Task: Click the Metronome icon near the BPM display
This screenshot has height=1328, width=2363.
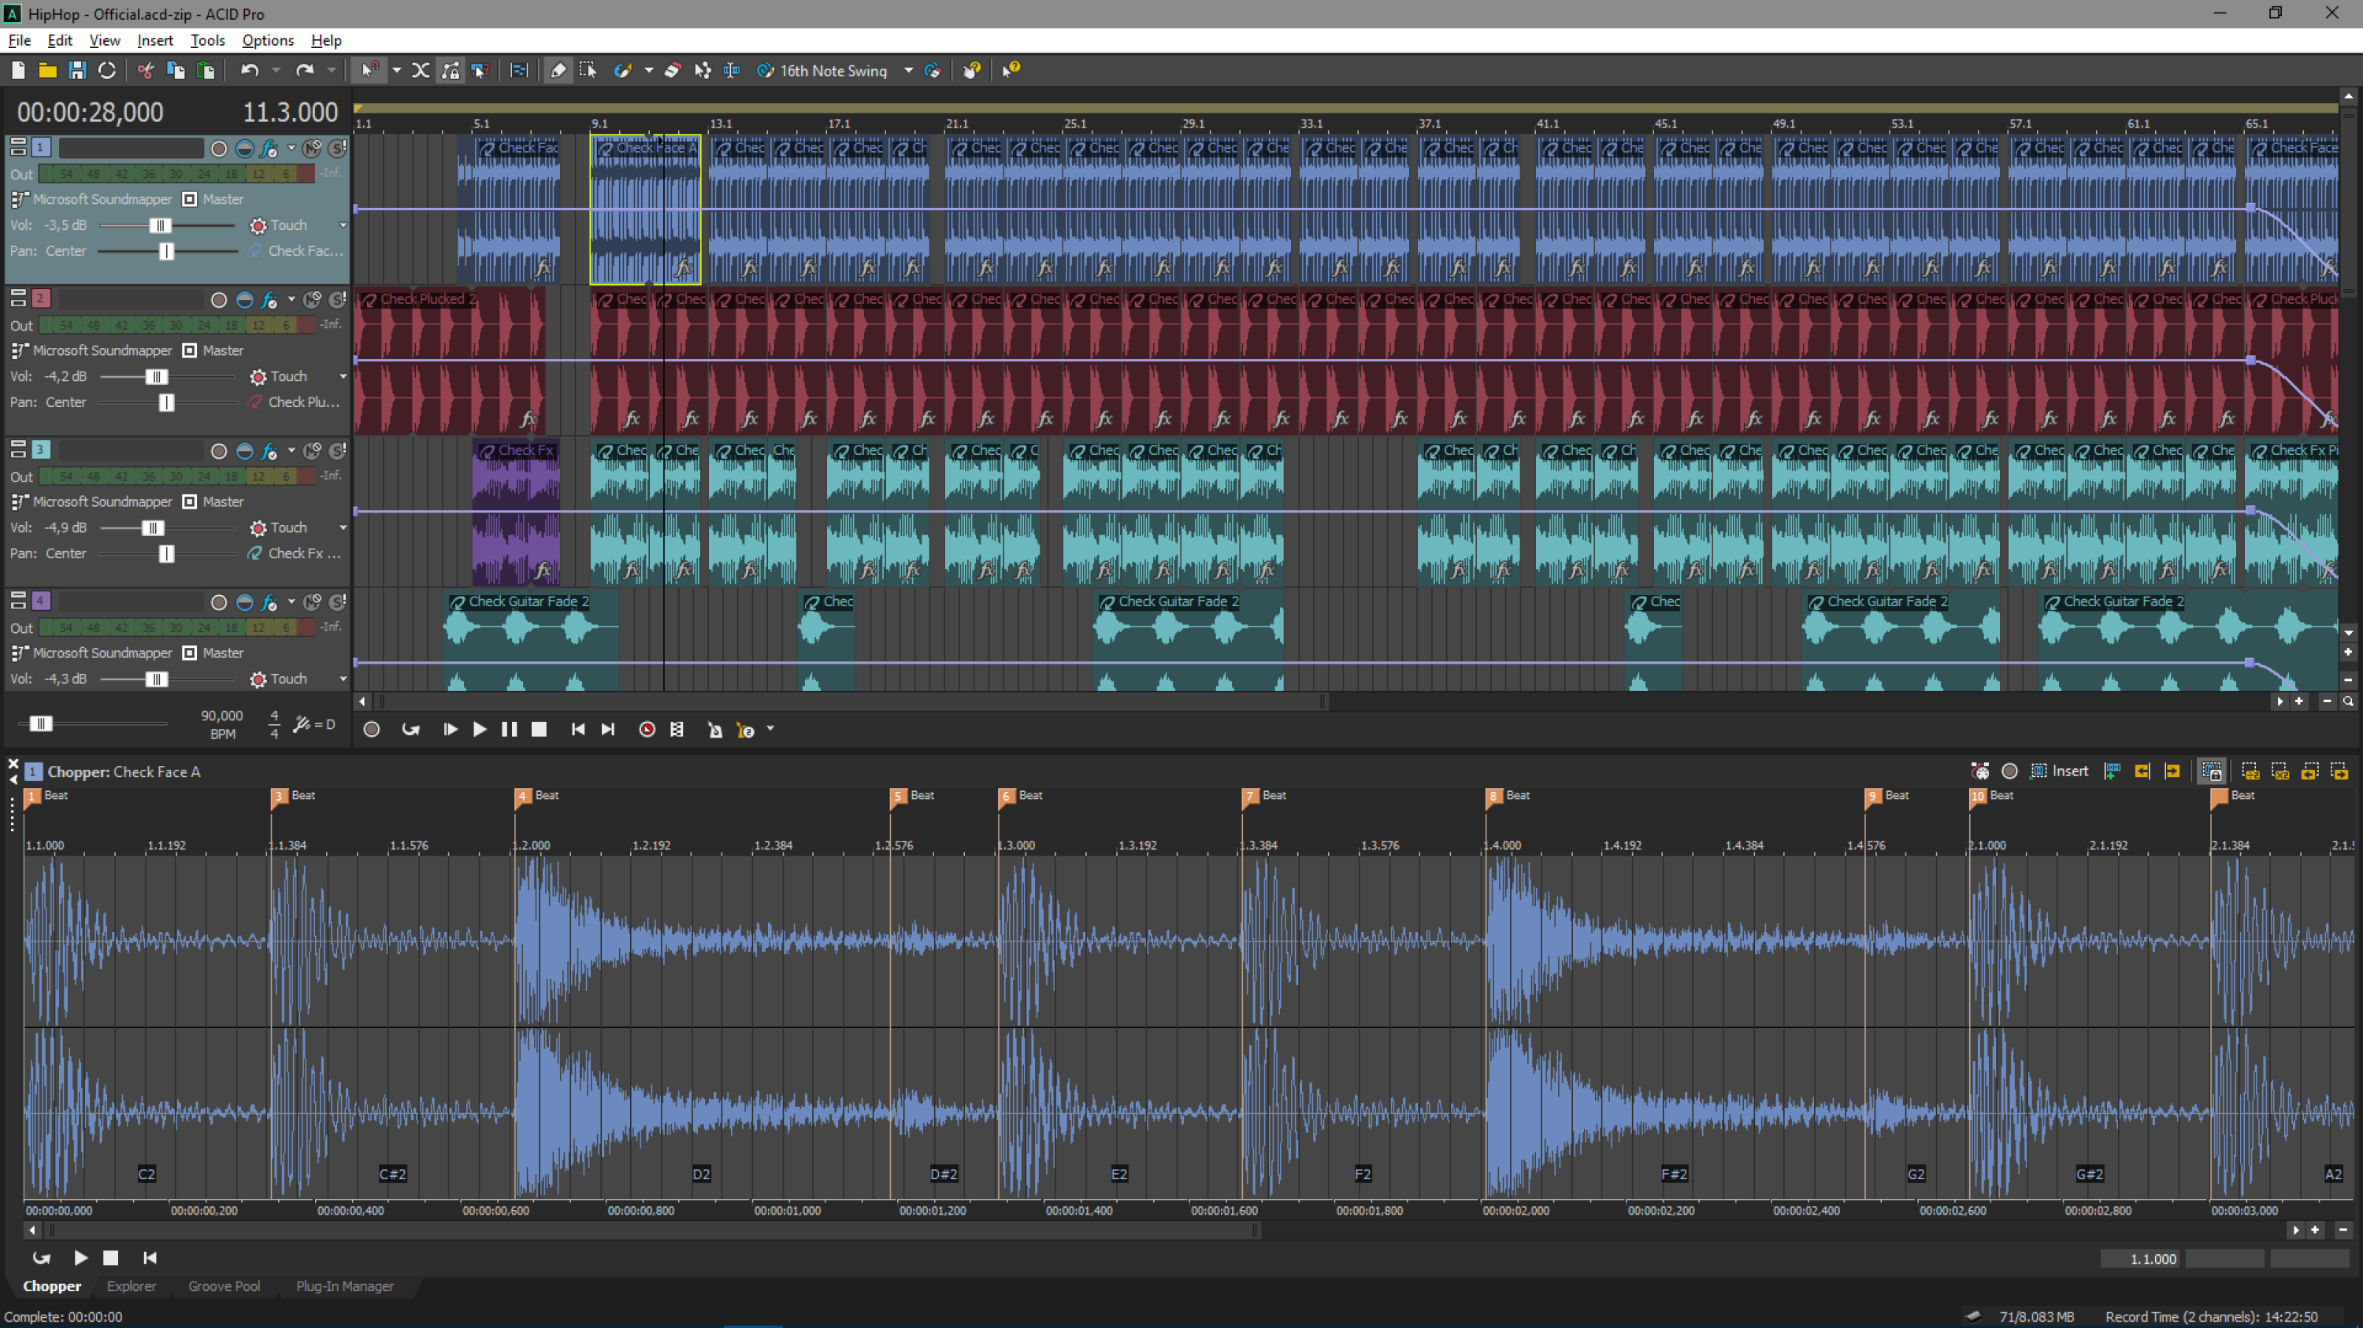Action: (302, 724)
